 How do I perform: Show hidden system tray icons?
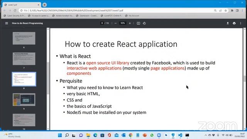[206, 135]
